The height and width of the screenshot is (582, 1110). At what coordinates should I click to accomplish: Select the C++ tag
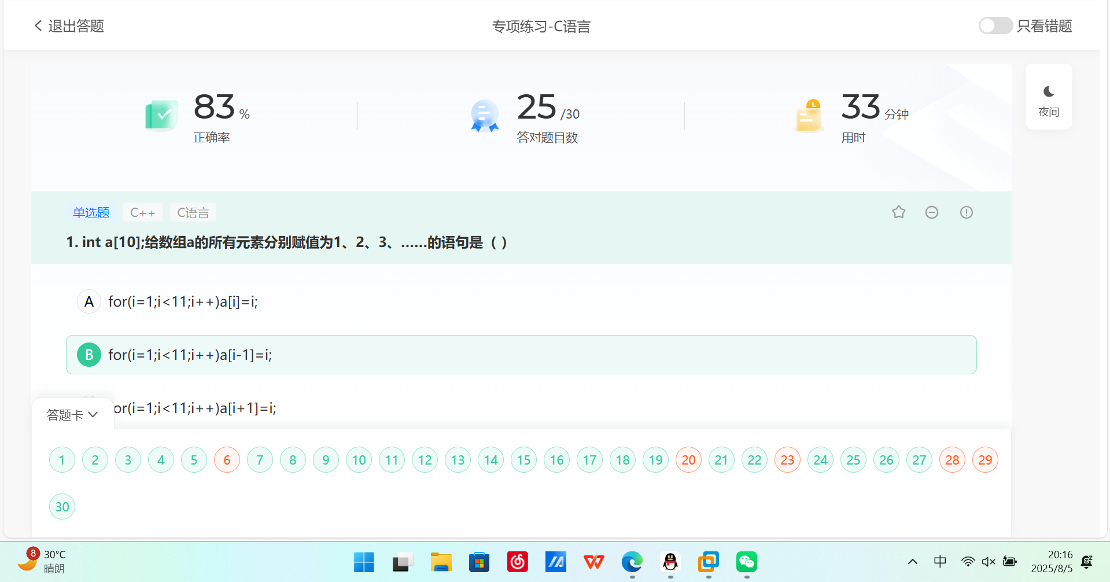(143, 212)
